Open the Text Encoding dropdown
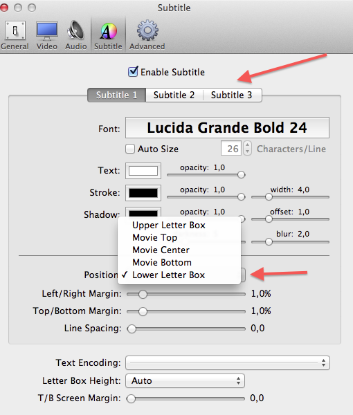 coord(228,362)
